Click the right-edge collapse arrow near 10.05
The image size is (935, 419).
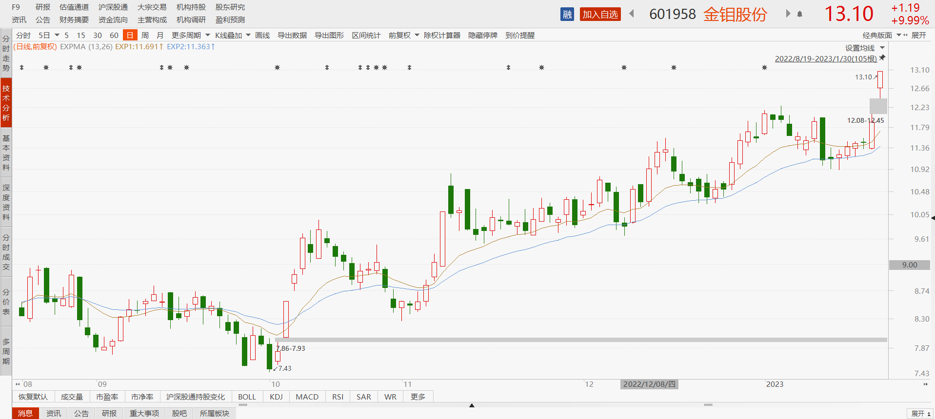coord(933,217)
